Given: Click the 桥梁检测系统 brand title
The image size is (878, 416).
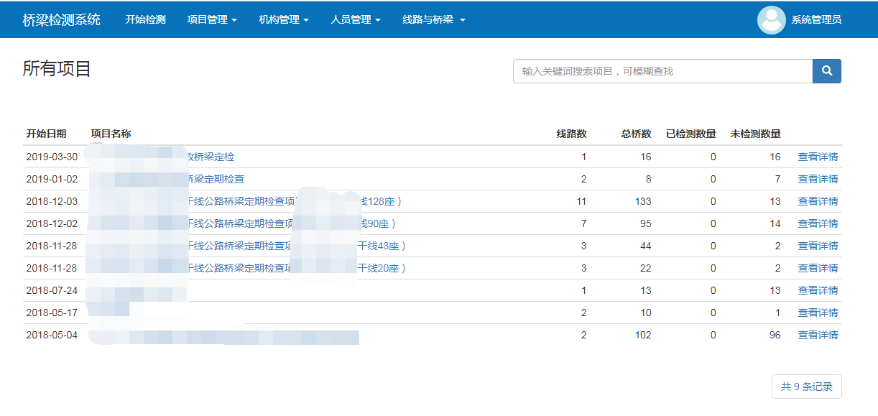Looking at the screenshot, I should click(x=62, y=20).
